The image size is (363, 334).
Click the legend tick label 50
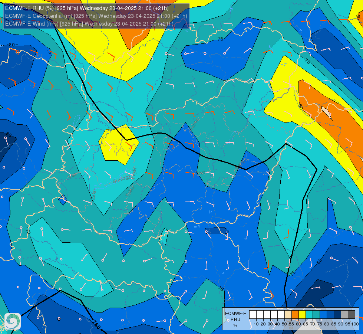coord(284,324)
